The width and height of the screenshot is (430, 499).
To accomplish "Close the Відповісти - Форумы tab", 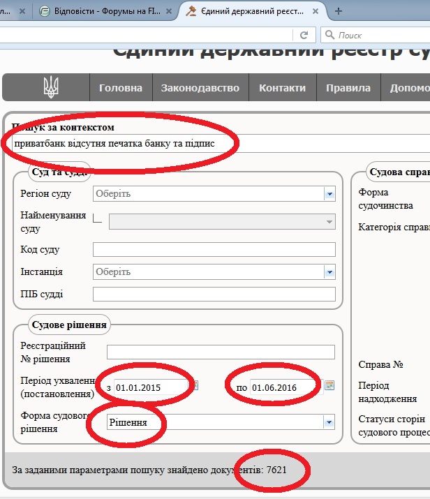I will pos(169,11).
